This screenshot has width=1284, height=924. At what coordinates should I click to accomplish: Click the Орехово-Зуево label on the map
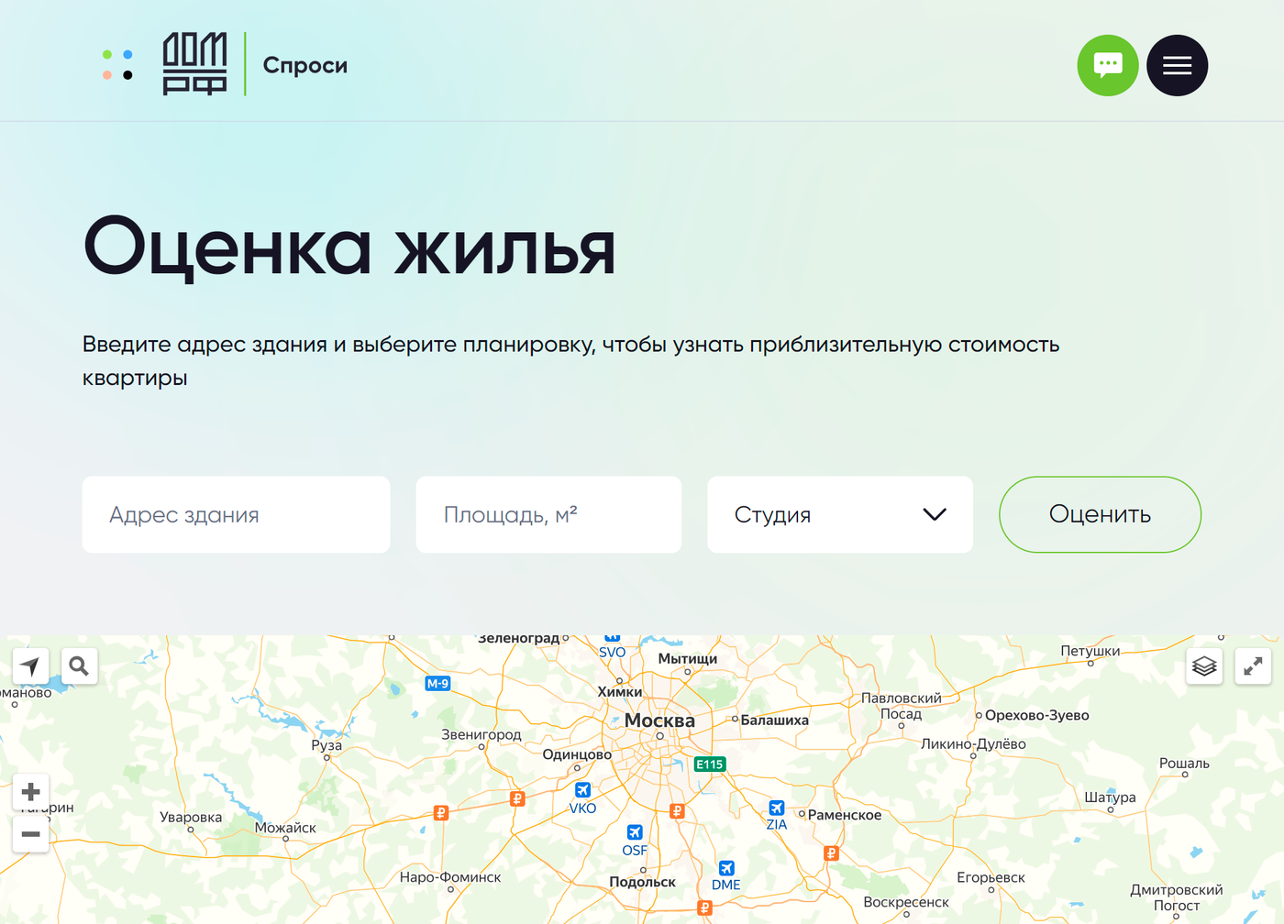(x=1037, y=715)
